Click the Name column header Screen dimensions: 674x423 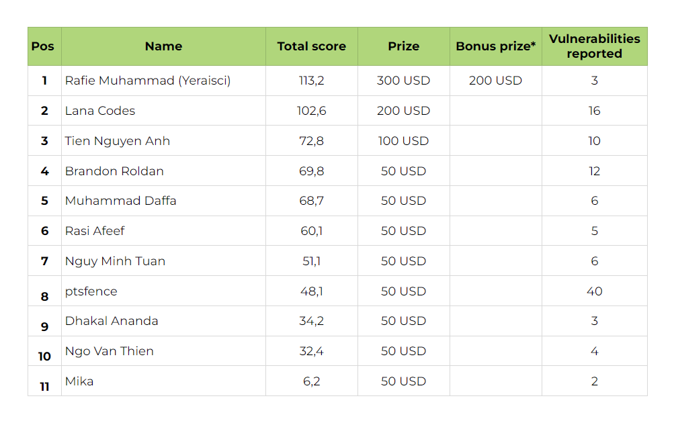point(163,46)
